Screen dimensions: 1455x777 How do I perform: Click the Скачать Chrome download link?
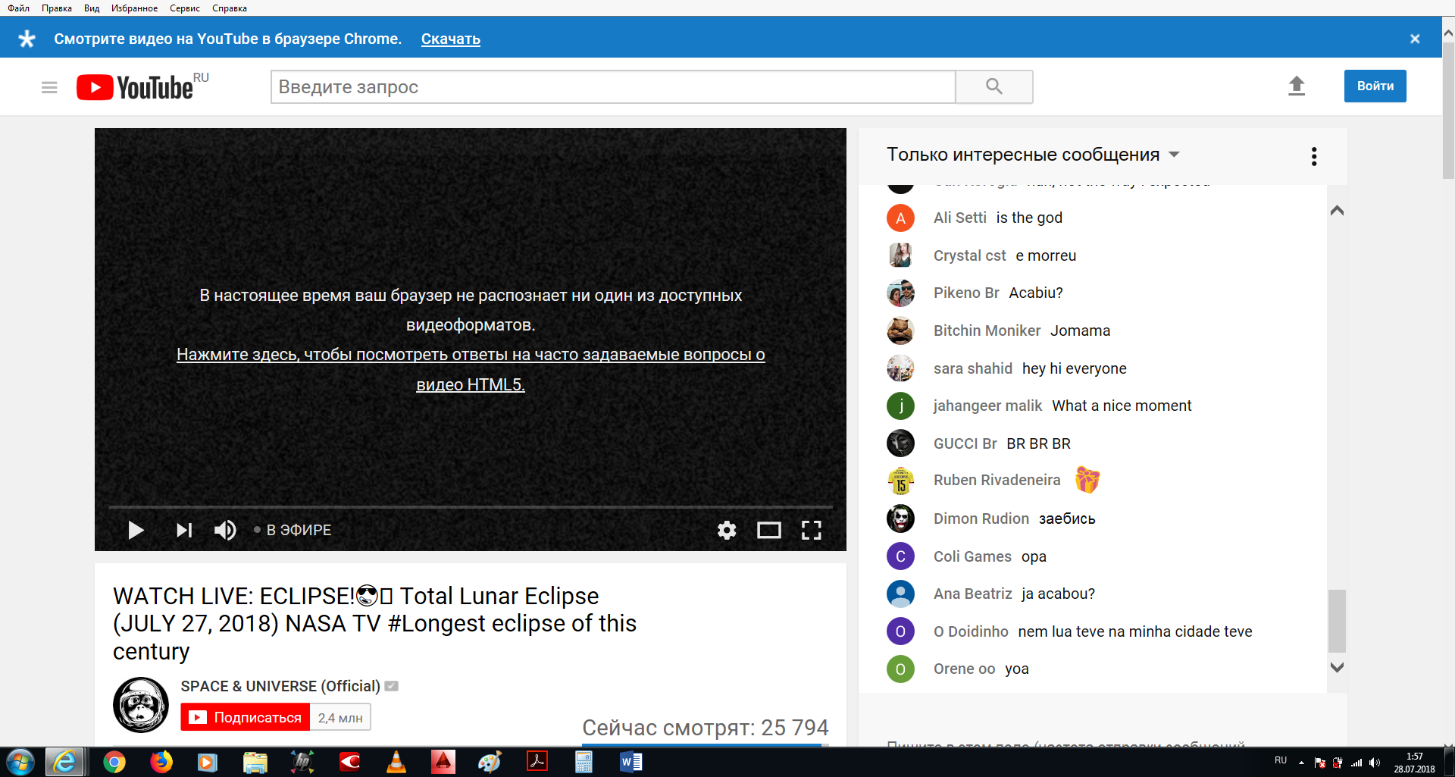[450, 39]
